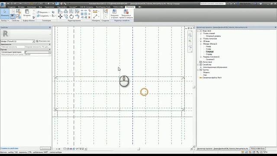Select the Copy tool
Image resolution: width=277 pixels, height=156 pixels.
point(66,16)
